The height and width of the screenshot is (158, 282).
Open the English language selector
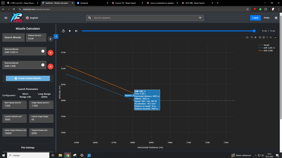pyautogui.click(x=32, y=18)
